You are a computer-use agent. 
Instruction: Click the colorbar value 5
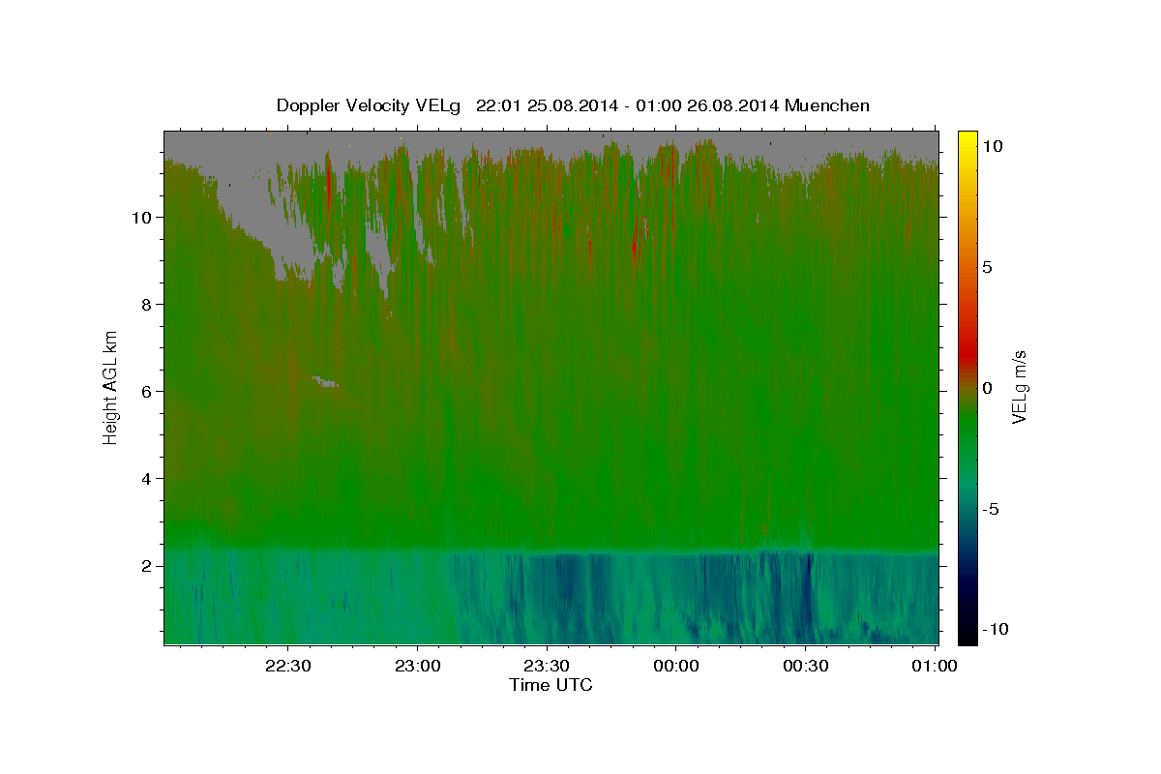[x=987, y=267]
